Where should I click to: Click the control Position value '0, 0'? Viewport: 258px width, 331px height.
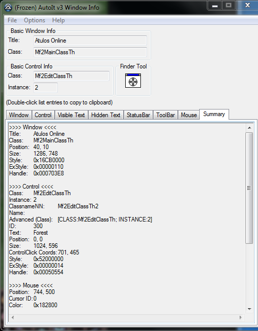(38, 239)
